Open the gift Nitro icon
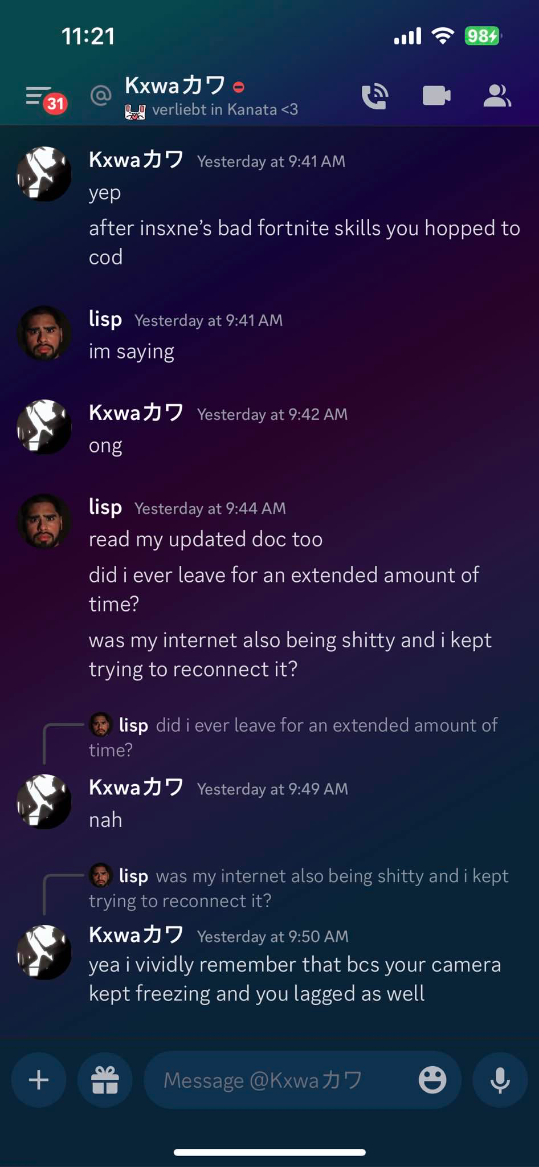Image resolution: width=539 pixels, height=1167 pixels. click(x=105, y=1080)
